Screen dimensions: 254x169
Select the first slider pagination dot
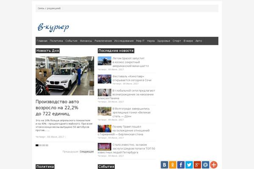37,145
